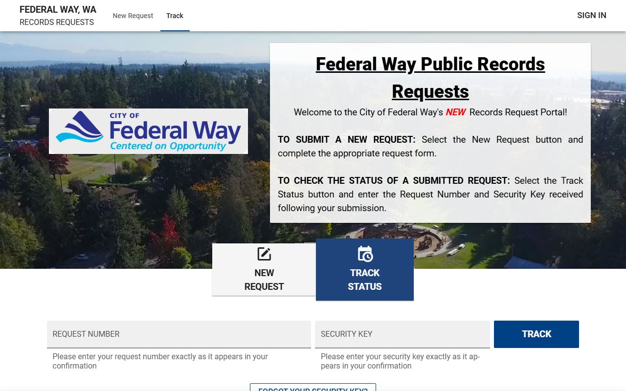The height and width of the screenshot is (391, 626).
Task: Click the SIGN IN link
Action: [x=591, y=15]
